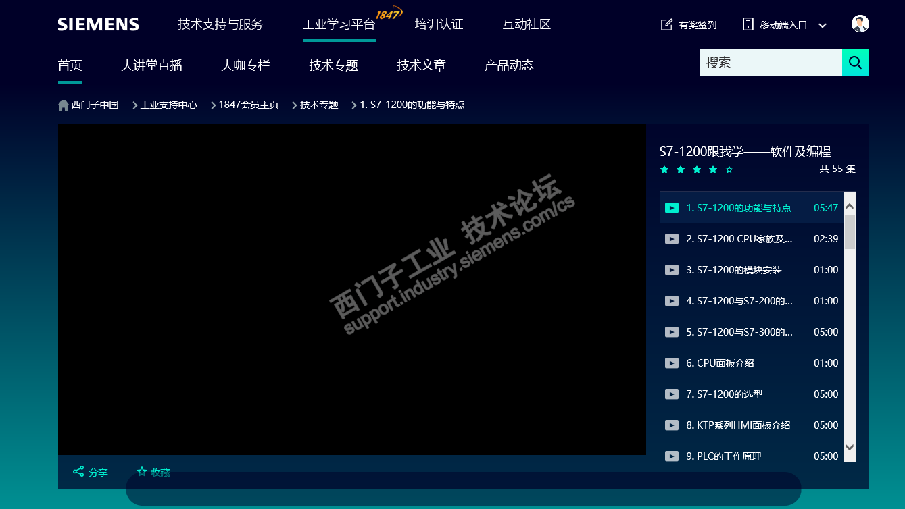Play episode 5. S7-1200与S7-300的...
The width and height of the screenshot is (905, 509).
click(x=739, y=332)
